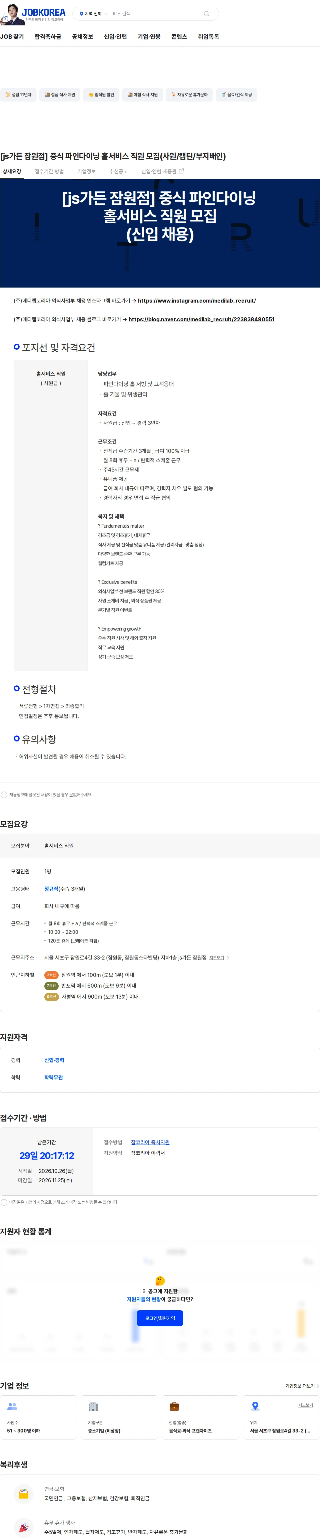Focus the JOB 검색 search field
This screenshot has width=320, height=1538.
click(x=155, y=14)
